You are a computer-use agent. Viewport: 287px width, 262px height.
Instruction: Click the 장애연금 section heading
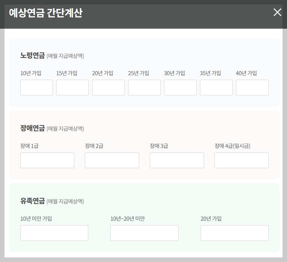point(32,128)
